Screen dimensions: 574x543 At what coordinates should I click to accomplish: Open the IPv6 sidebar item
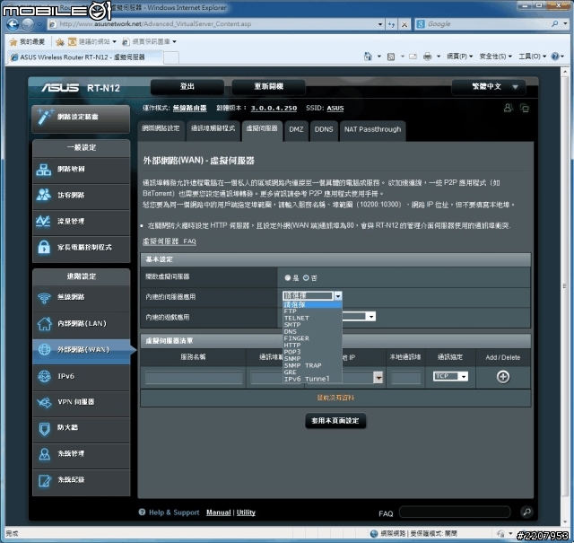[x=81, y=377]
